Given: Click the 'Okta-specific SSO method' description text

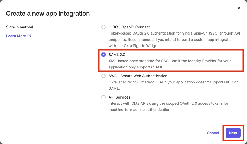Looking at the screenshot, I should pyautogui.click(x=173, y=82).
